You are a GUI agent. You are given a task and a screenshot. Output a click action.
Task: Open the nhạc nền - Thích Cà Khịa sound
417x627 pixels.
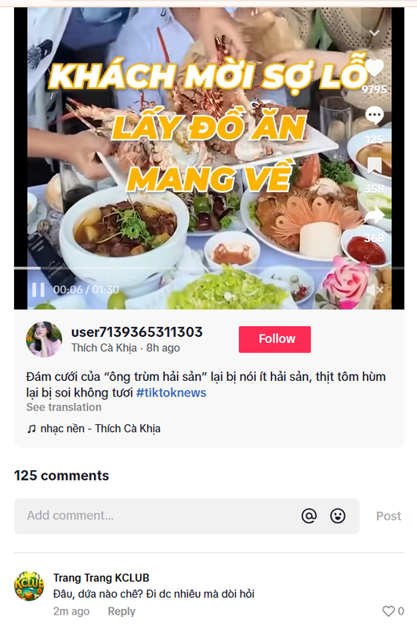point(100,429)
